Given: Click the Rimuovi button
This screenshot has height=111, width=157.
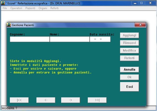Looking at the screenshot, I should [129, 43].
